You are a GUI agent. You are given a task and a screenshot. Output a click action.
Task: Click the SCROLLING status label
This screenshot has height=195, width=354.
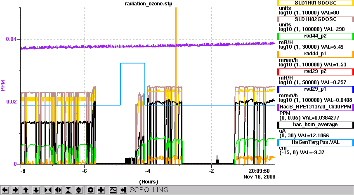click(149, 190)
